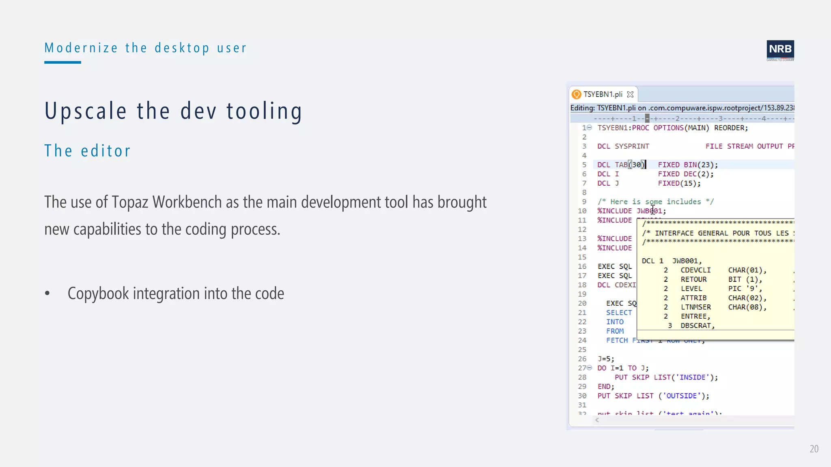Collapse the PROC fold on line 1
The image size is (831, 467).
[x=590, y=128]
